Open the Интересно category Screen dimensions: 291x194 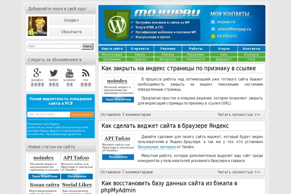(x=168, y=59)
